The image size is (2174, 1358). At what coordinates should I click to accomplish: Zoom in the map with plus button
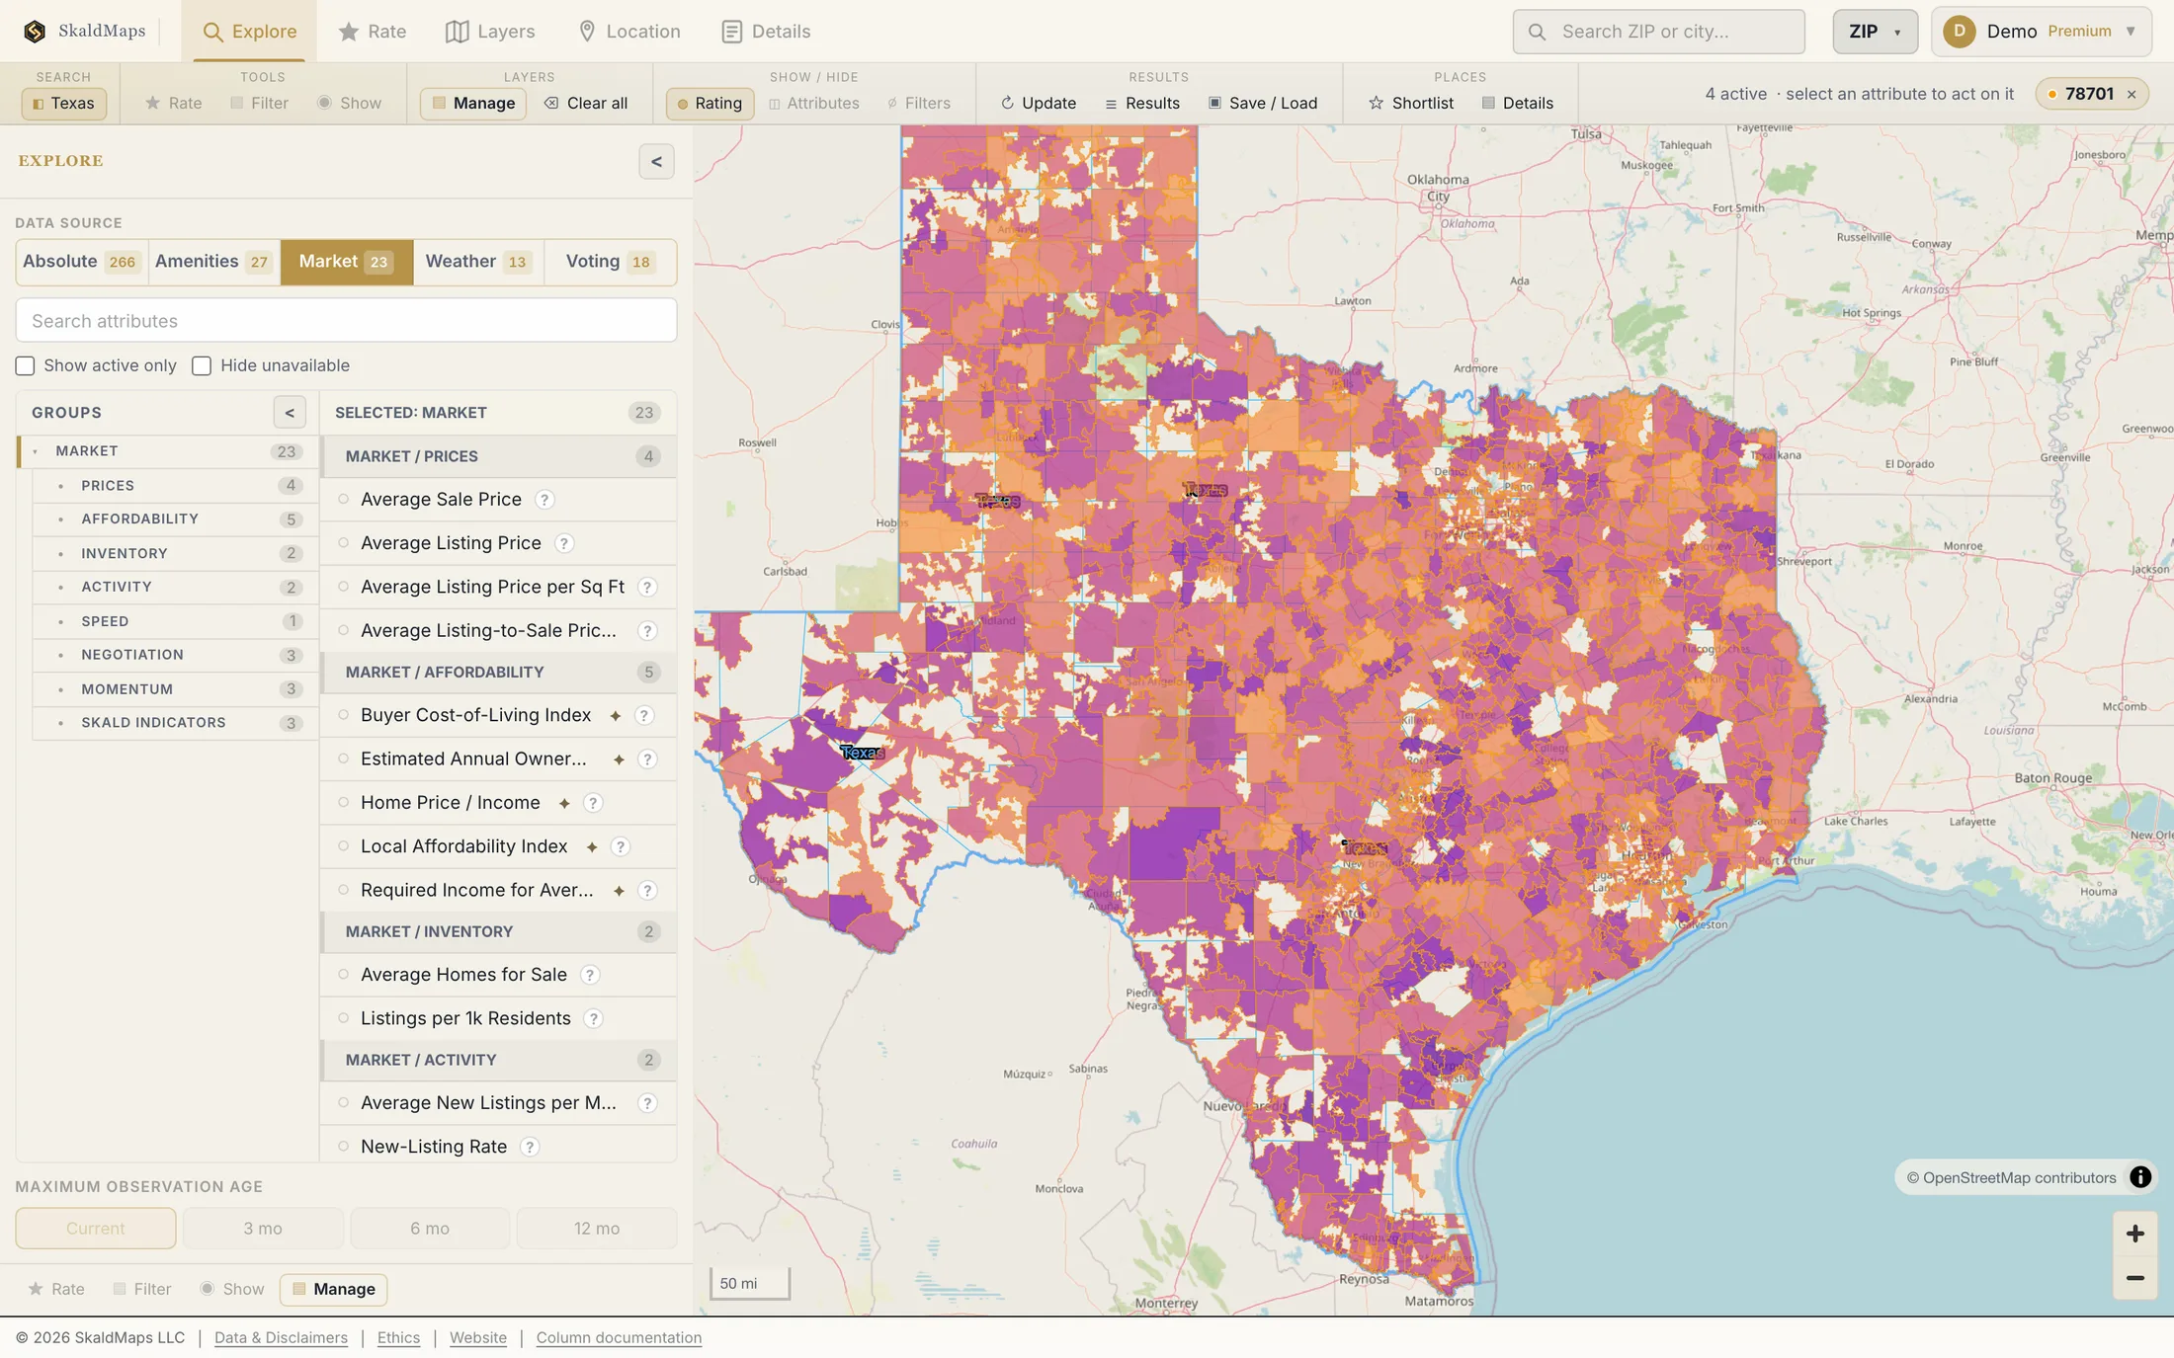(x=2134, y=1234)
